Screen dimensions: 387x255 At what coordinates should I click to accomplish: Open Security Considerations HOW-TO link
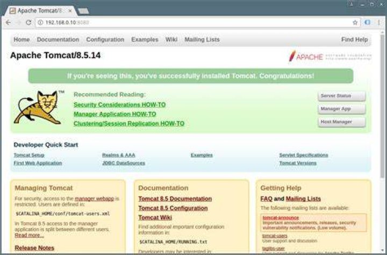tap(120, 105)
